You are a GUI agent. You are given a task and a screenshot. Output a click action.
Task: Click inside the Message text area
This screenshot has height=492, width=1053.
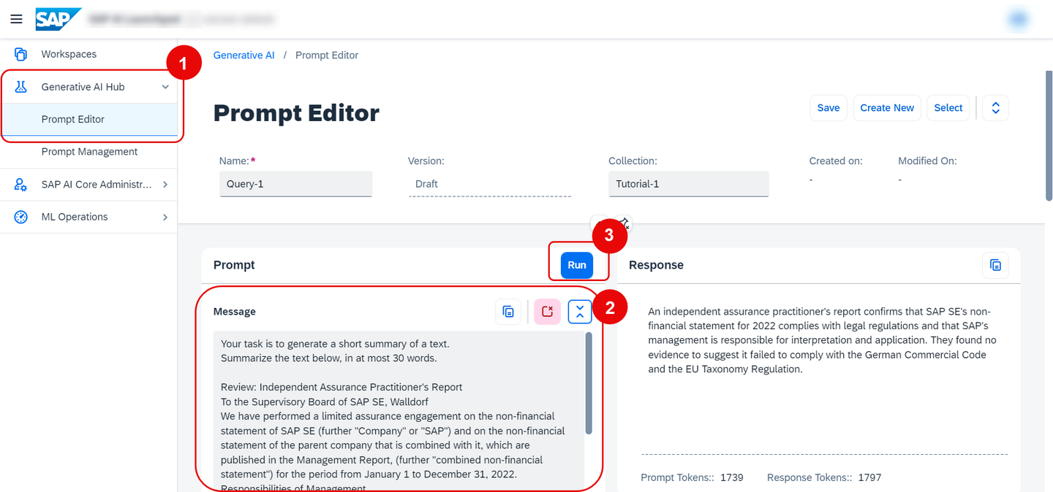pyautogui.click(x=399, y=411)
